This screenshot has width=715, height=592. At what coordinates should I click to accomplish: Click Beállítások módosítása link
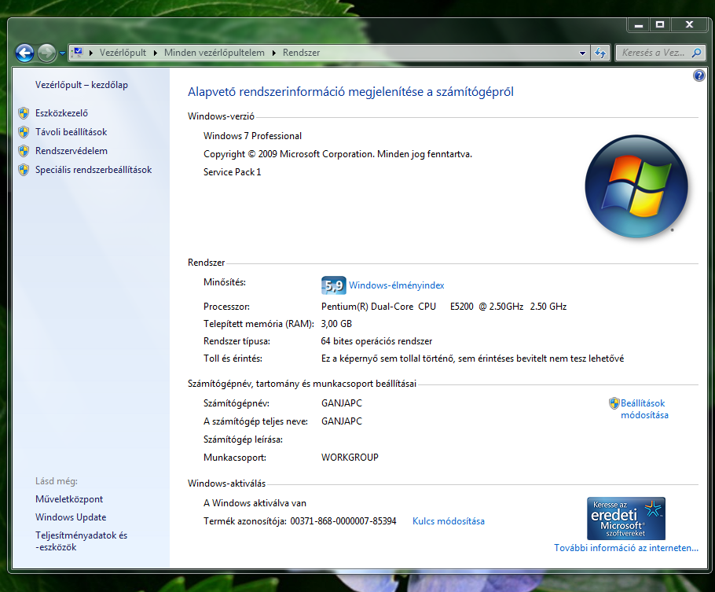click(x=643, y=409)
